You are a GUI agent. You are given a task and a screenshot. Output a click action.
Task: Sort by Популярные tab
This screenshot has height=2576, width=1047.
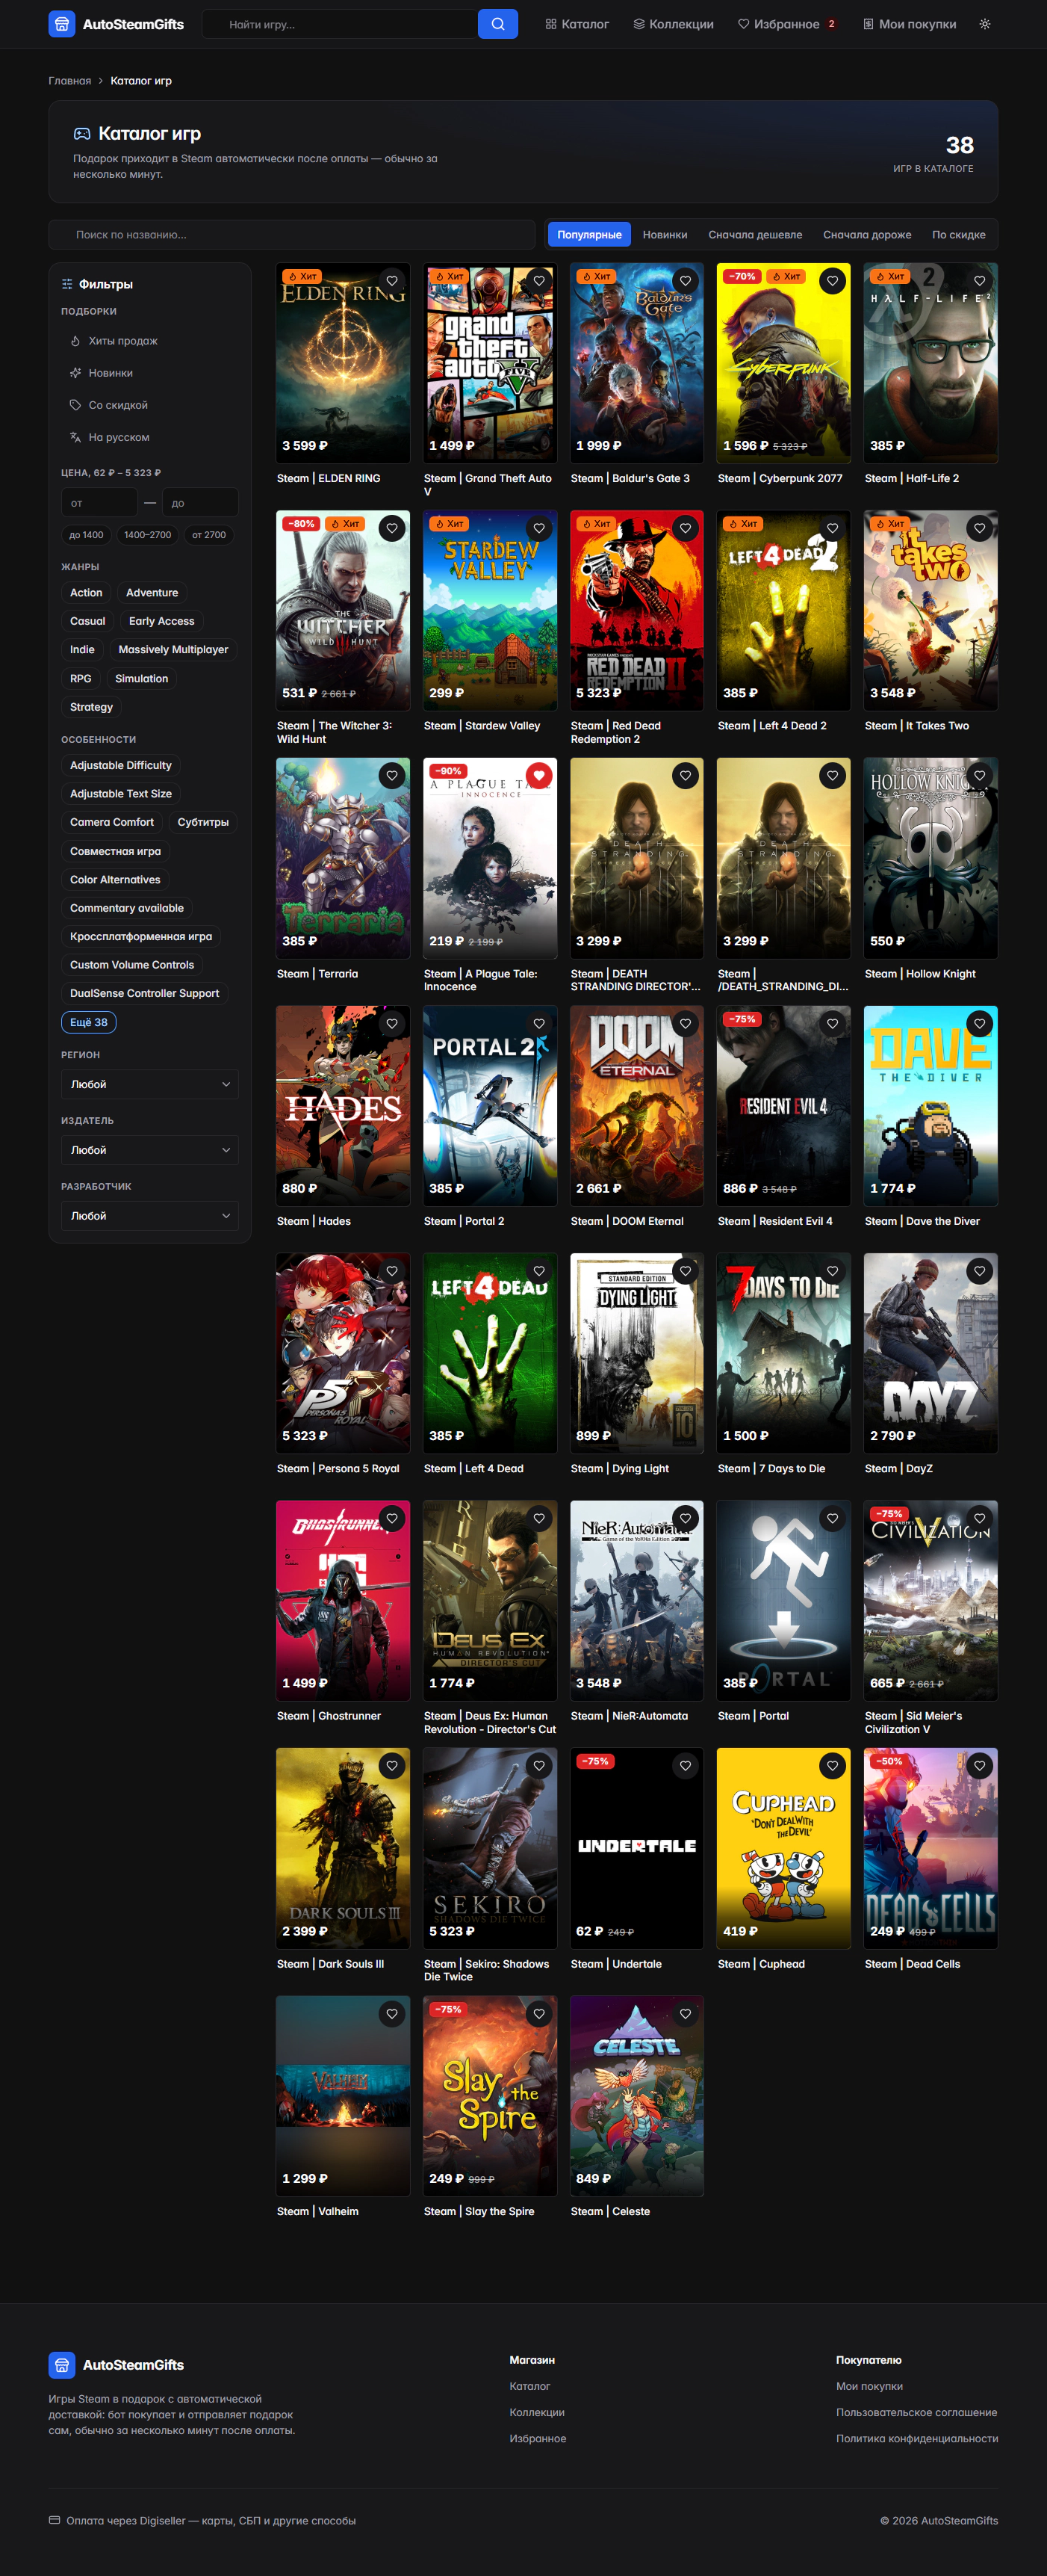point(589,235)
